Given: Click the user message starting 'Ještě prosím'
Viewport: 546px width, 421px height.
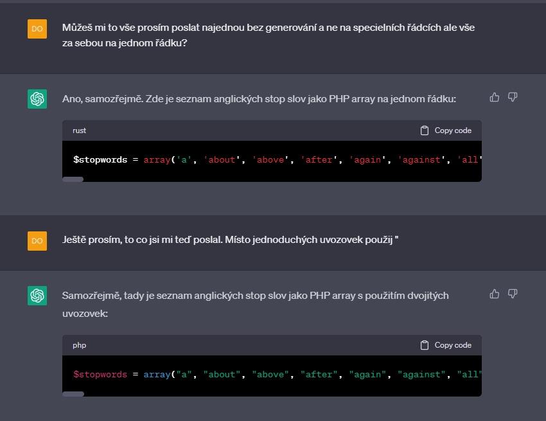Looking at the screenshot, I should point(230,240).
